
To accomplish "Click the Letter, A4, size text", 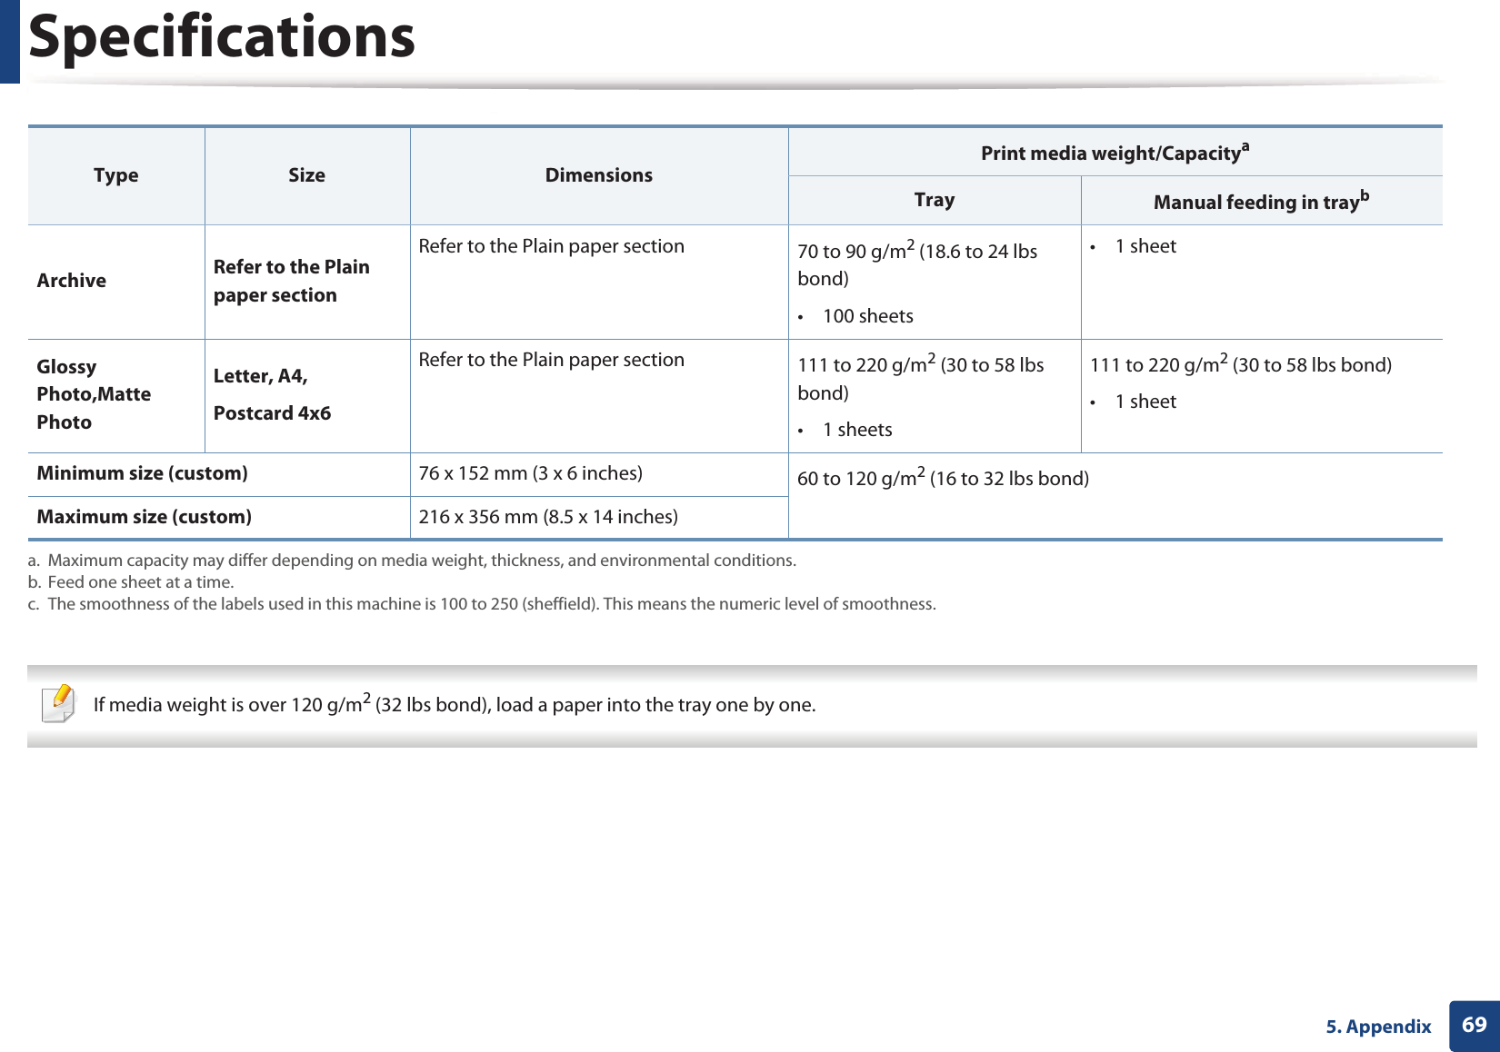I will coord(261,376).
